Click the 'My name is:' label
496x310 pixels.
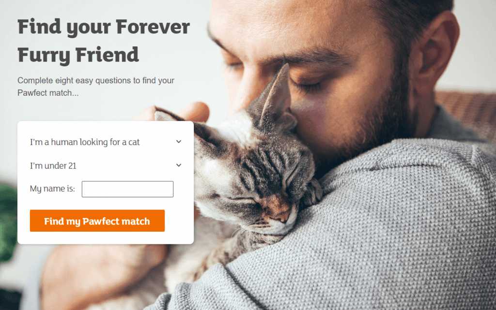click(x=52, y=189)
